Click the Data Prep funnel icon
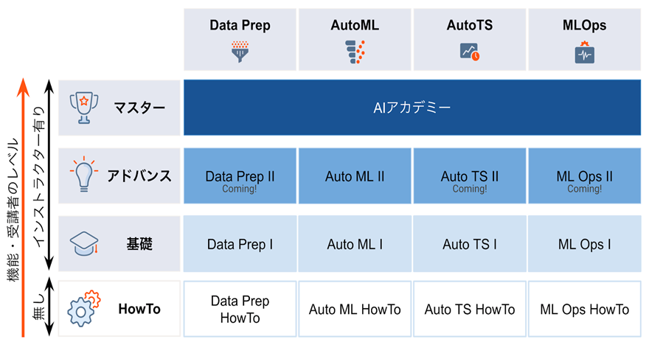The image size is (649, 345). pyautogui.click(x=240, y=52)
